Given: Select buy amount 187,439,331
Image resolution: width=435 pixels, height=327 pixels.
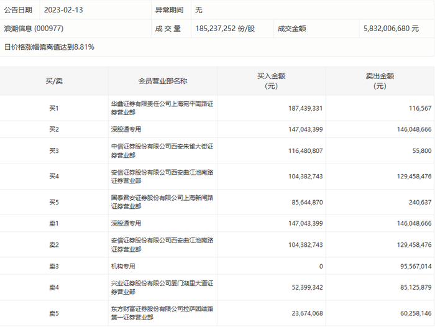Looking at the screenshot, I should click(x=306, y=108).
